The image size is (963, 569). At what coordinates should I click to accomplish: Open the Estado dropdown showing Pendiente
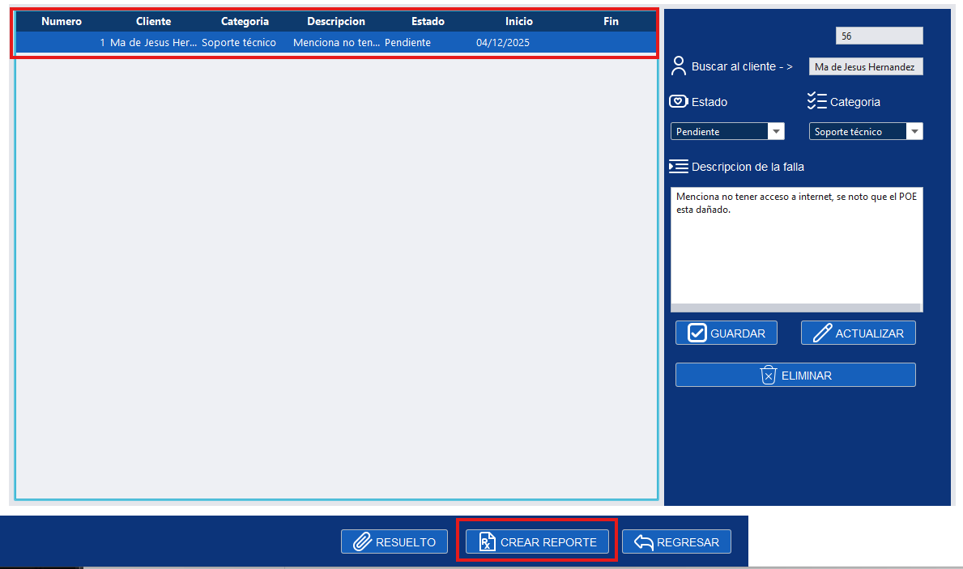[x=776, y=132]
